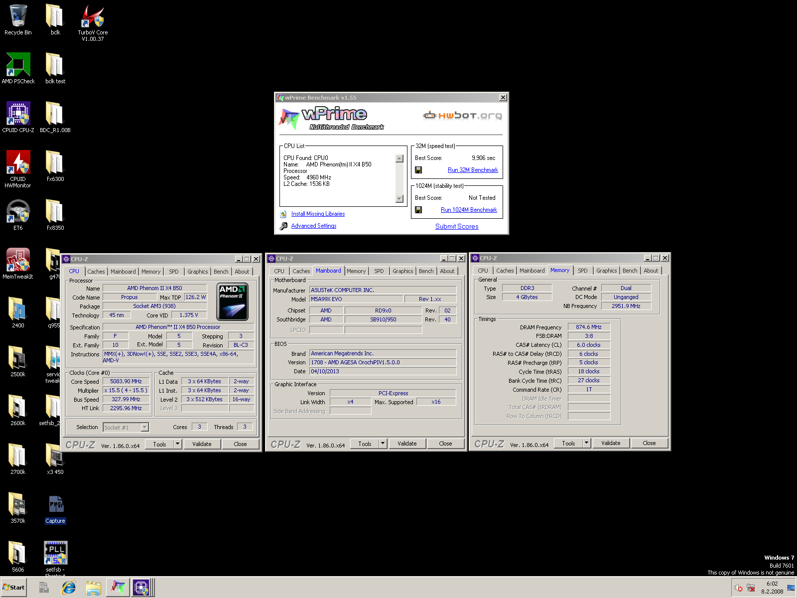Open the 5606 folder on desktop
Screen dimensions: 797x598
pyautogui.click(x=18, y=557)
